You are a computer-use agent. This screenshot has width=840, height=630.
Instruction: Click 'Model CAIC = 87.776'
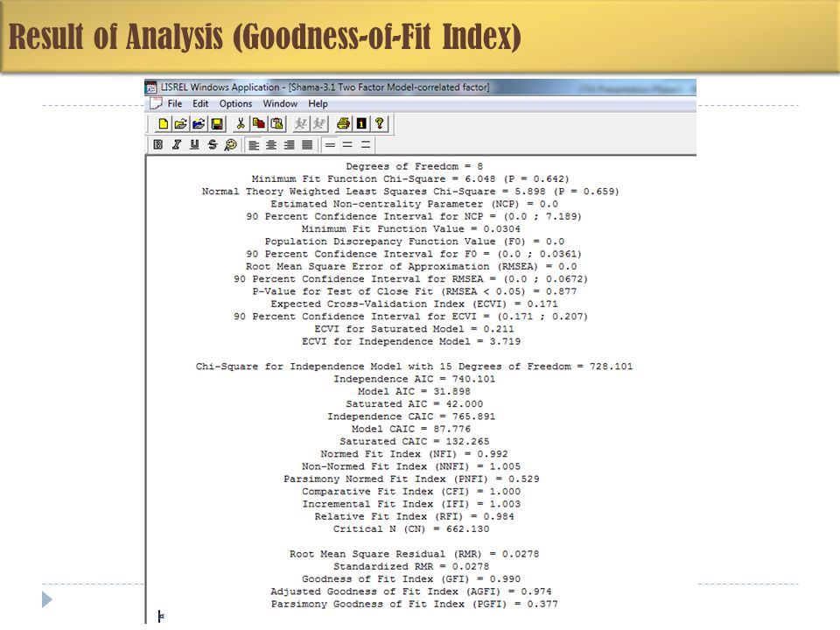point(411,429)
